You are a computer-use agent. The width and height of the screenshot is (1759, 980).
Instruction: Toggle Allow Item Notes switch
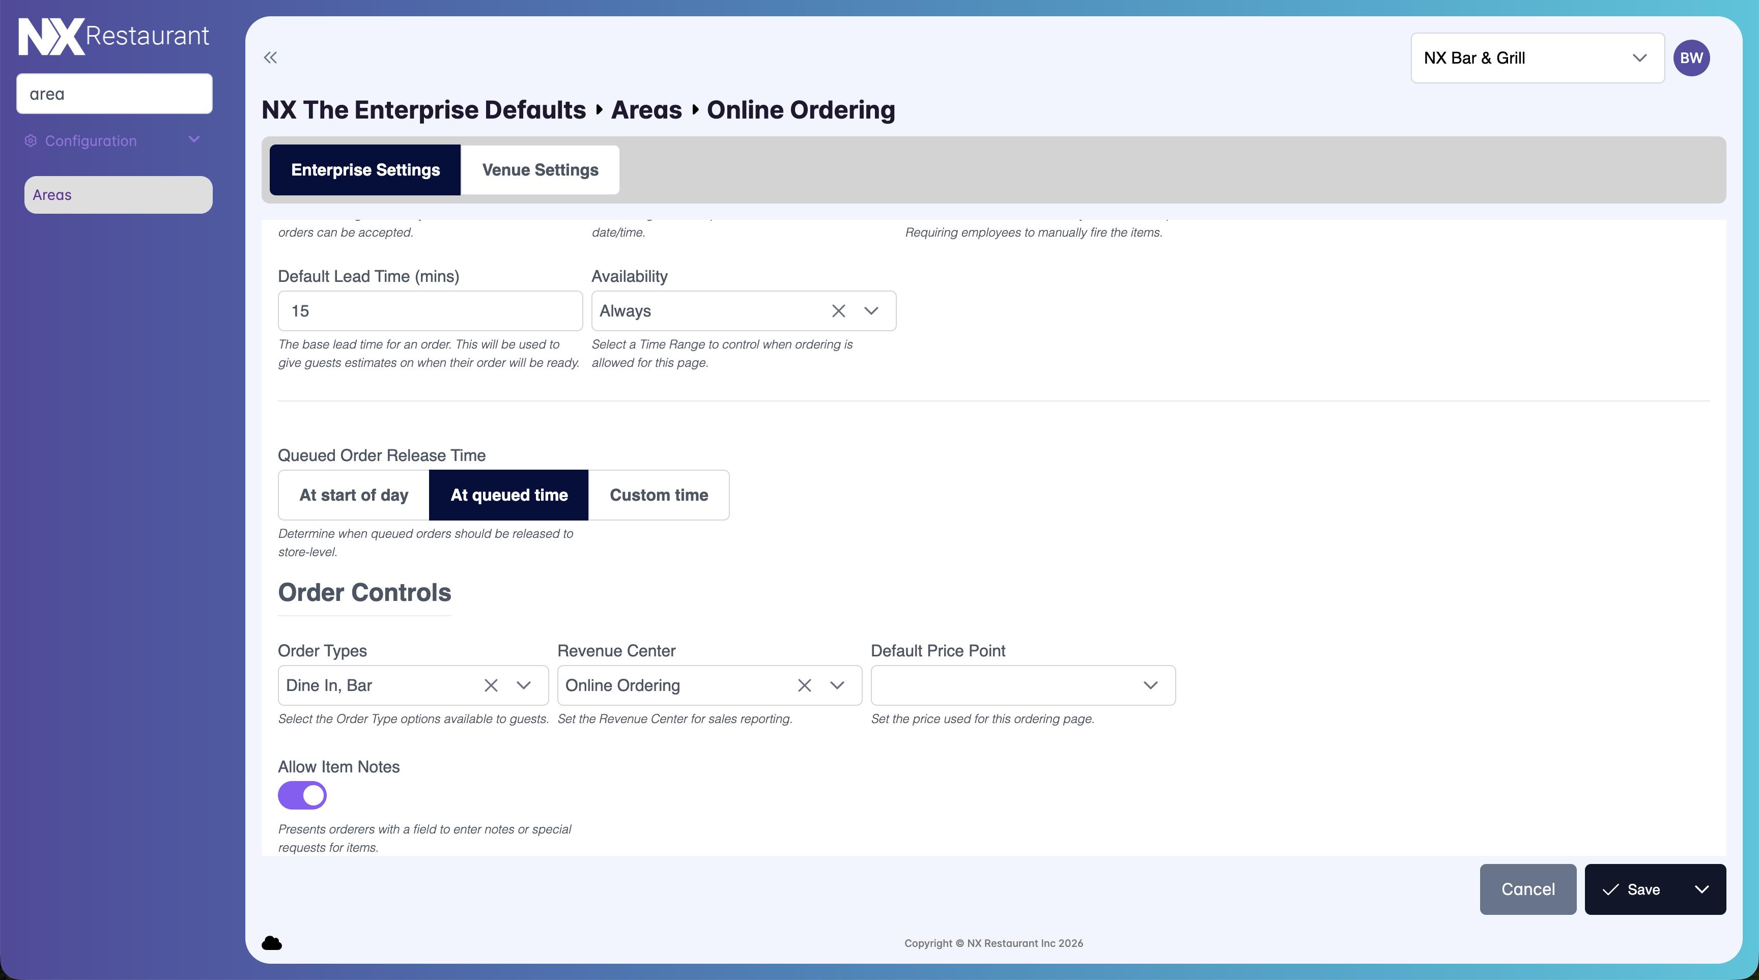coord(302,795)
